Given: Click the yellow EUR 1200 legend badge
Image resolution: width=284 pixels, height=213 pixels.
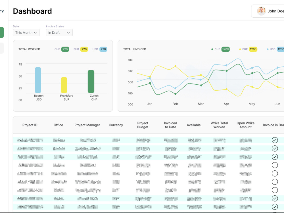Looking at the screenshot, I should coord(253,49).
